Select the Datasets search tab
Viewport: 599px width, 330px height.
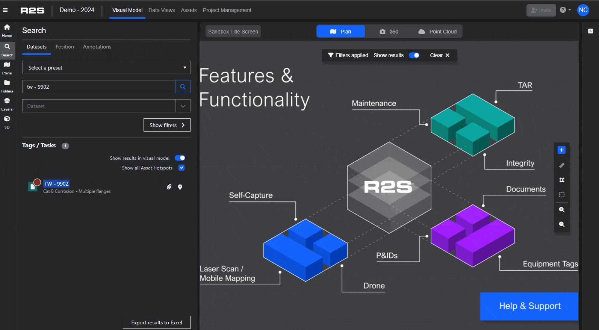pyautogui.click(x=37, y=47)
